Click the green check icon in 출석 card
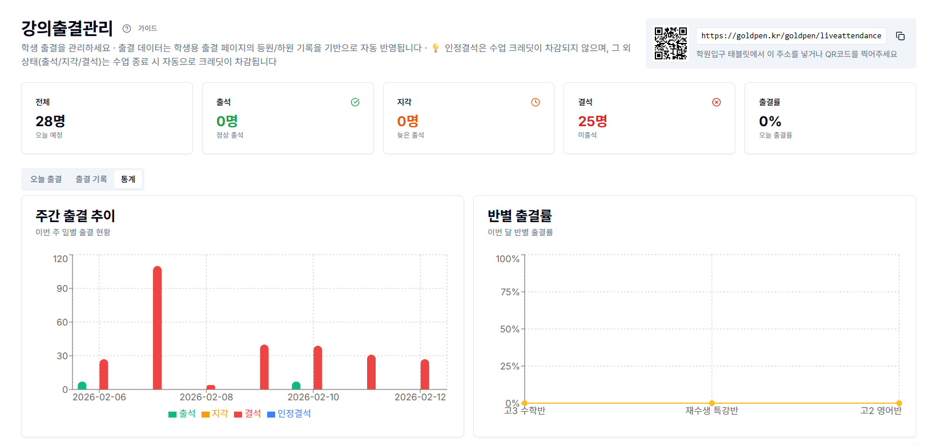 pos(355,102)
